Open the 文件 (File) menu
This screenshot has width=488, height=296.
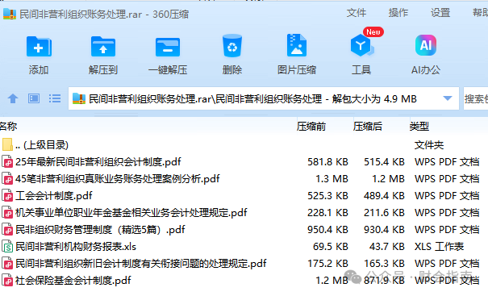(x=357, y=13)
